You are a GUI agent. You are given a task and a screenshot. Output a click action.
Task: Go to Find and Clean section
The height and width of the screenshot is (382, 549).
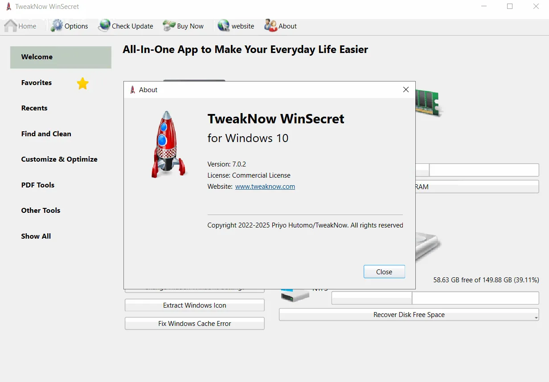tap(46, 134)
